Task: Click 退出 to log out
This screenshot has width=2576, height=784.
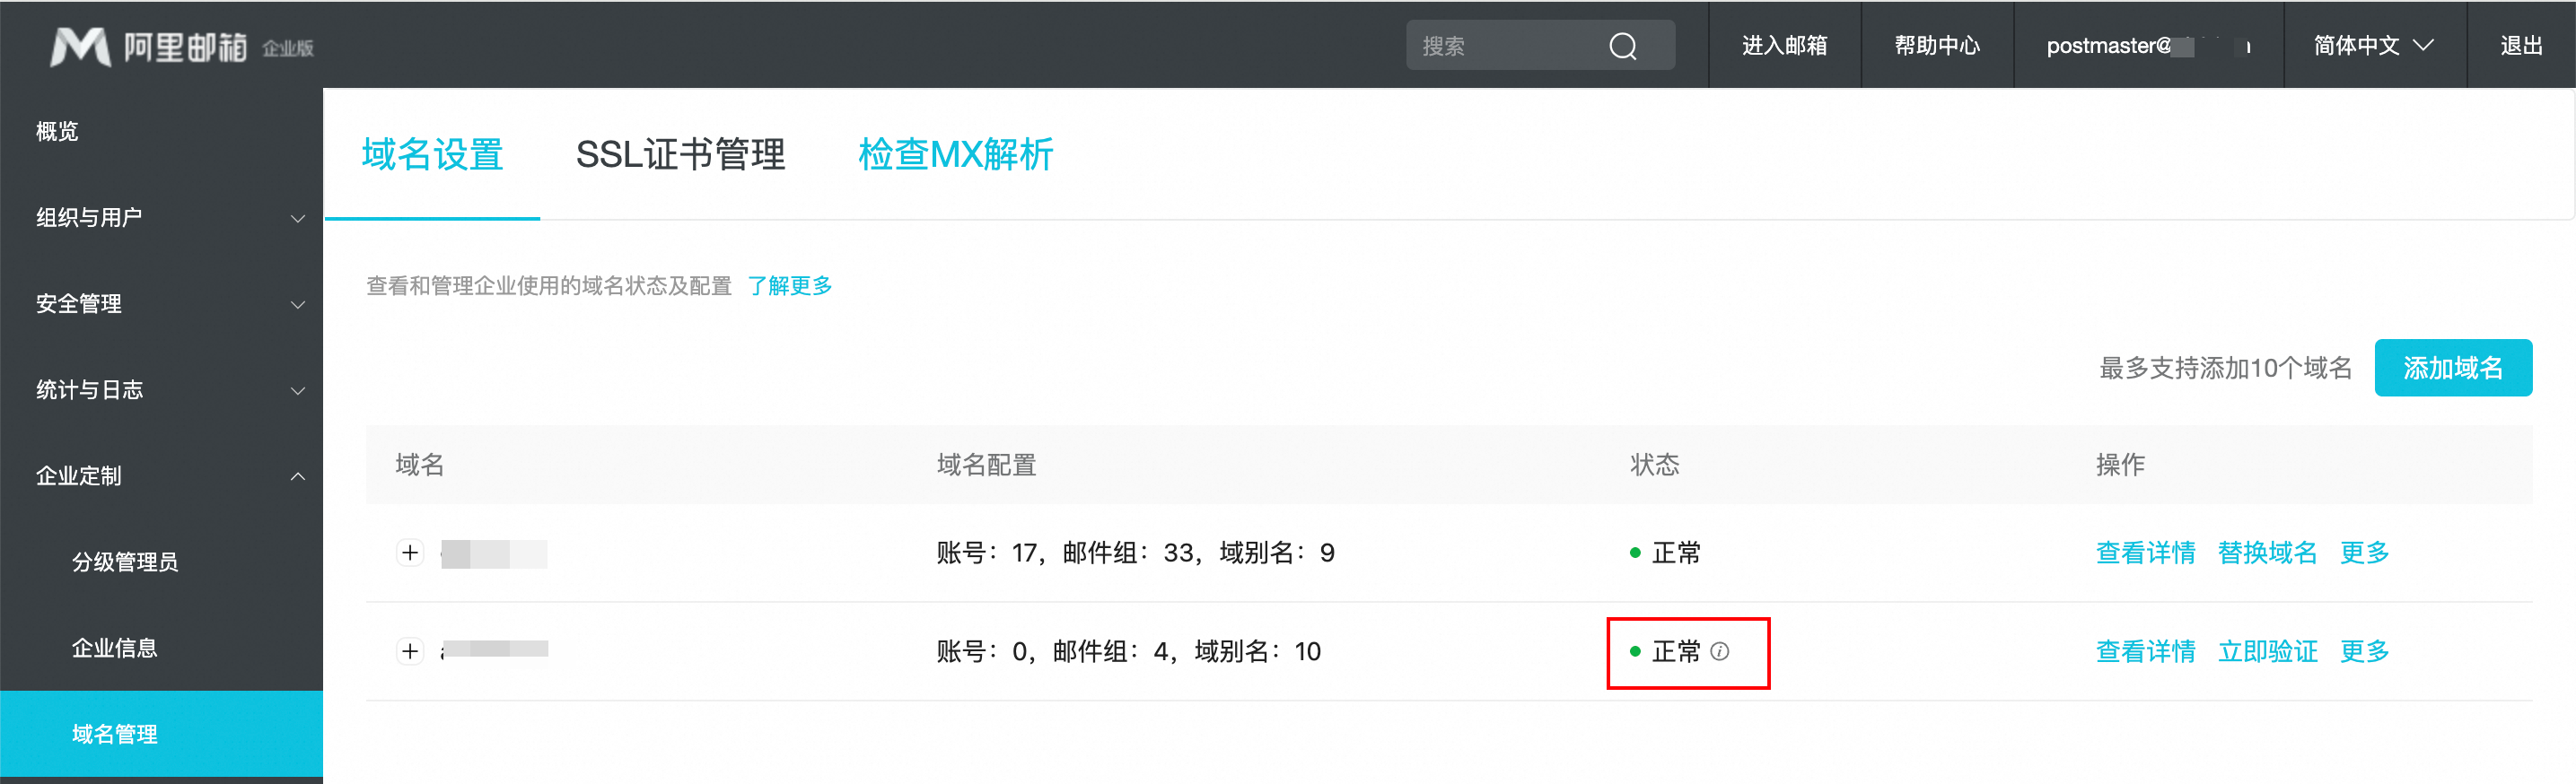Action: (x=2520, y=46)
